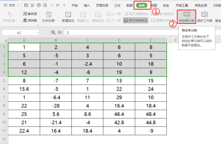
Task: Open the name box A1 dropdown arrow
Action: 38,33
